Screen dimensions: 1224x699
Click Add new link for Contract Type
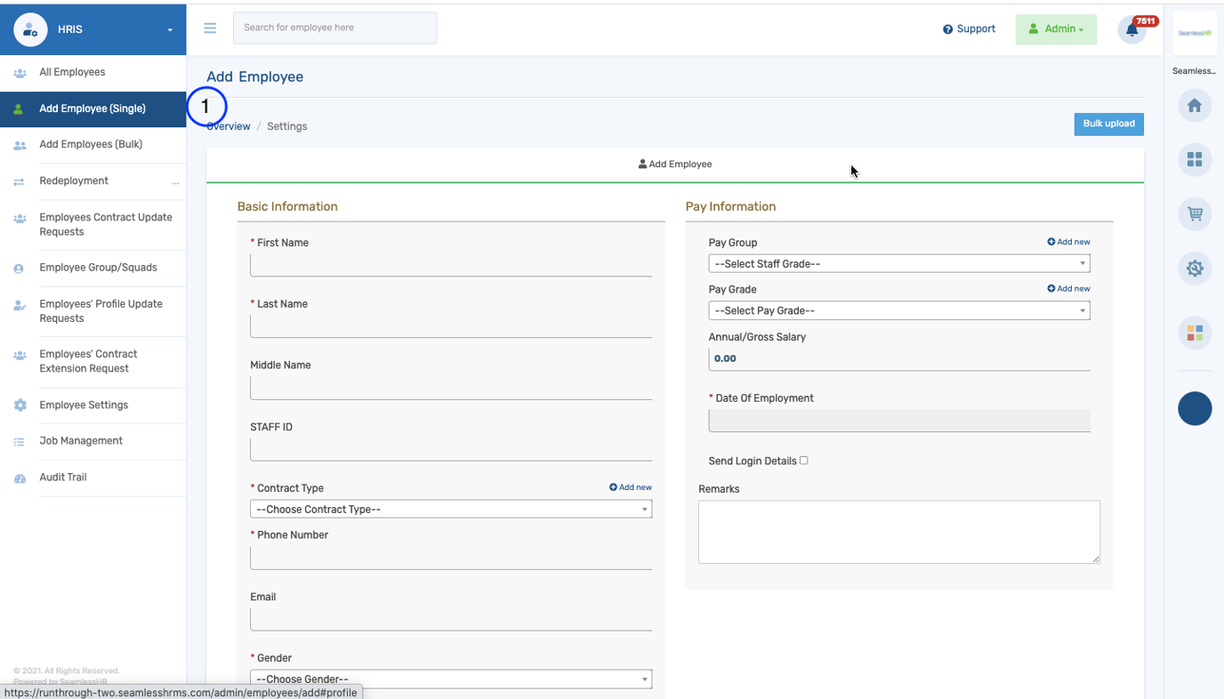[x=631, y=487]
